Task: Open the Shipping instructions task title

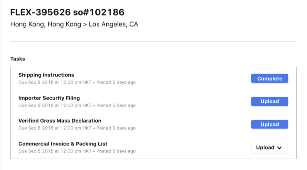Action: 46,75
